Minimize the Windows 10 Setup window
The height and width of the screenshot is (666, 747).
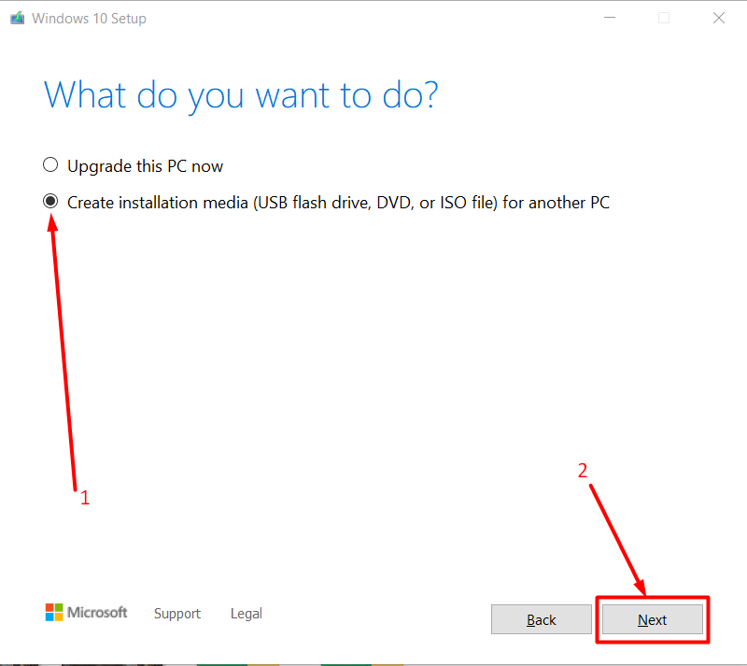(610, 18)
